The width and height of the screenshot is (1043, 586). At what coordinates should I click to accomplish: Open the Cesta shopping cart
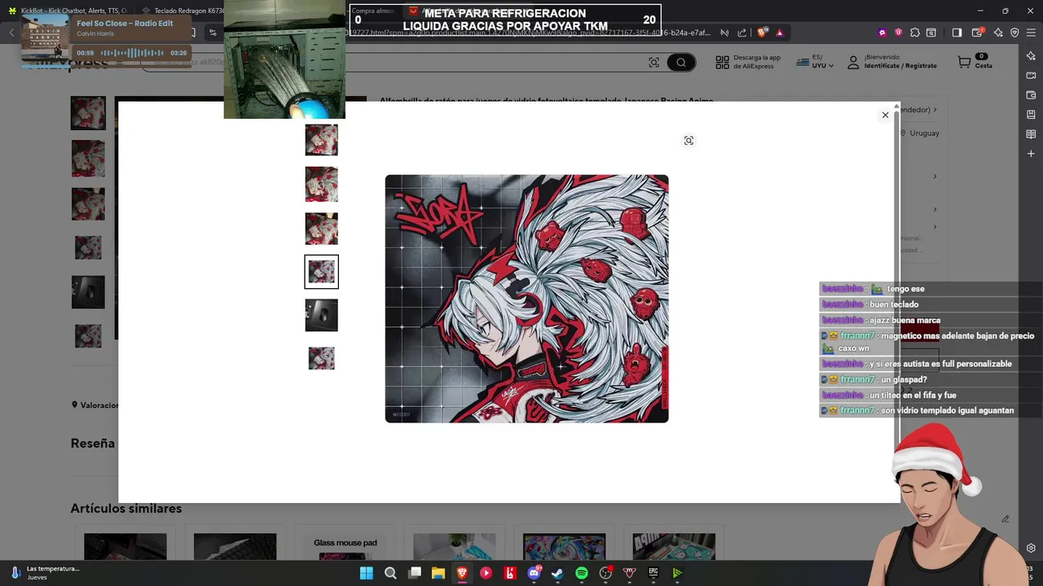click(x=975, y=62)
